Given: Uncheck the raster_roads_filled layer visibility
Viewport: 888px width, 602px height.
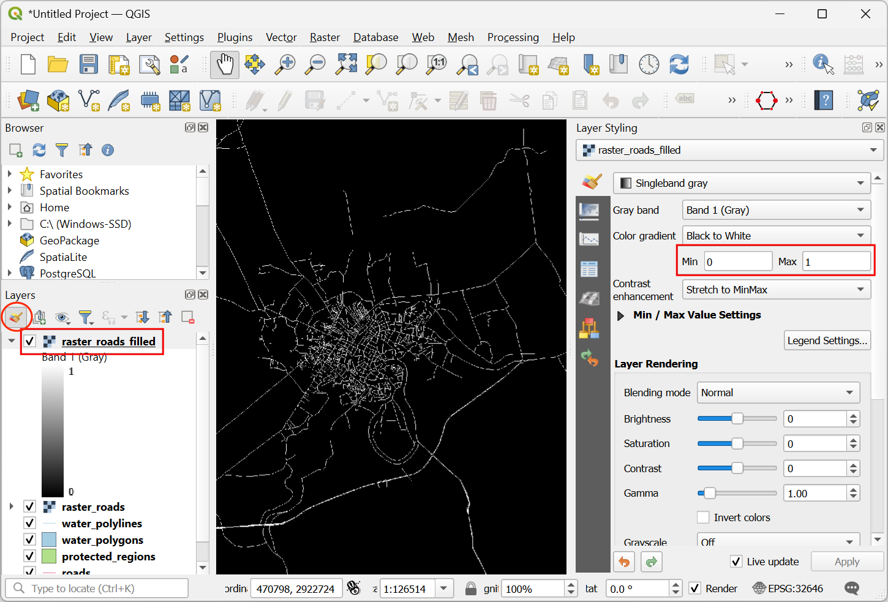Looking at the screenshot, I should pyautogui.click(x=30, y=341).
